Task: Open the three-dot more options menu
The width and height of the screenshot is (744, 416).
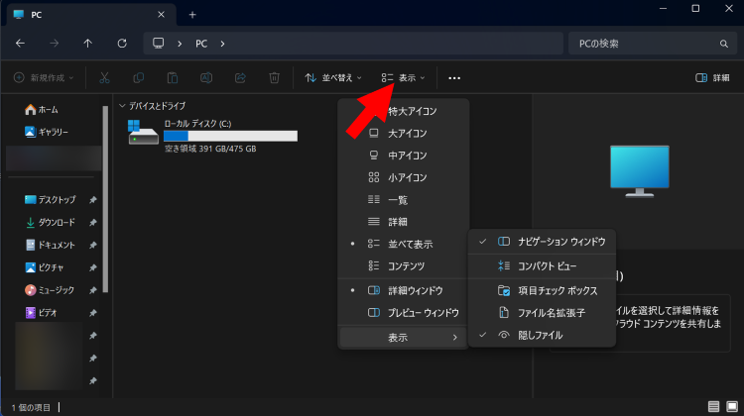Action: (x=454, y=78)
